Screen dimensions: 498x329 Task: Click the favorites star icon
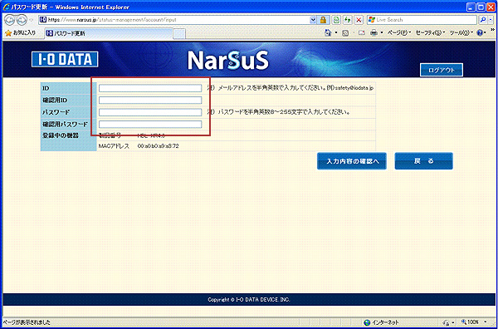click(x=8, y=32)
